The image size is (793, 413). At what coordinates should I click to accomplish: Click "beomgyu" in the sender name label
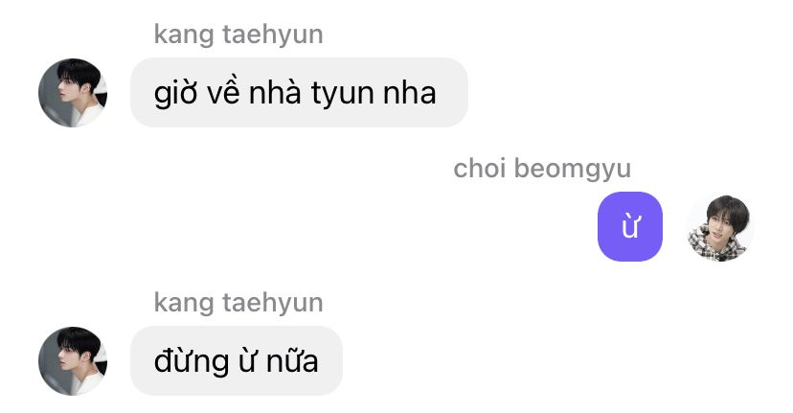point(573,170)
